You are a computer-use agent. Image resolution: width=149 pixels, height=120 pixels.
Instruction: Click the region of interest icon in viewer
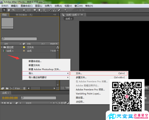point(62,88)
